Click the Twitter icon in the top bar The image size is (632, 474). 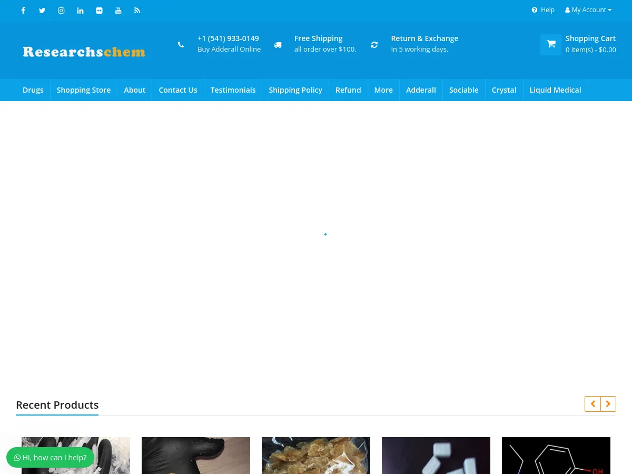[x=42, y=11]
